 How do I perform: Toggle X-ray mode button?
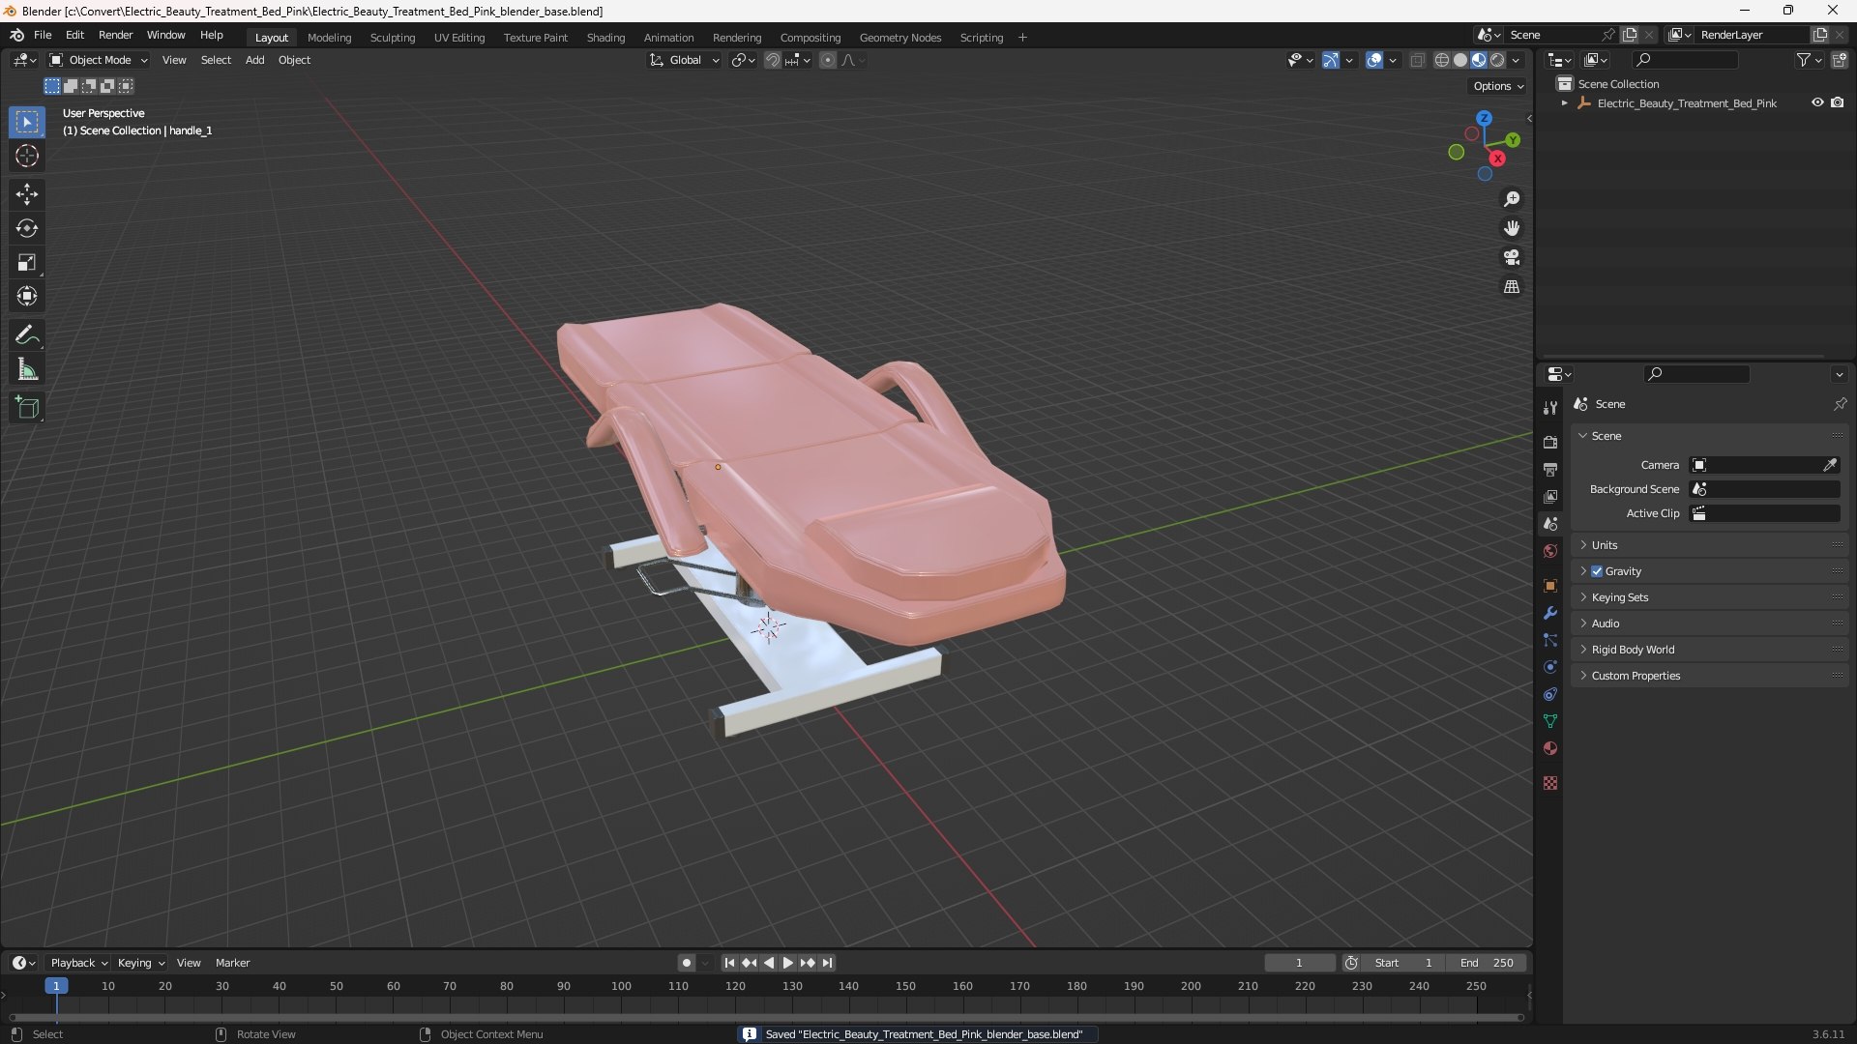coord(1417,60)
